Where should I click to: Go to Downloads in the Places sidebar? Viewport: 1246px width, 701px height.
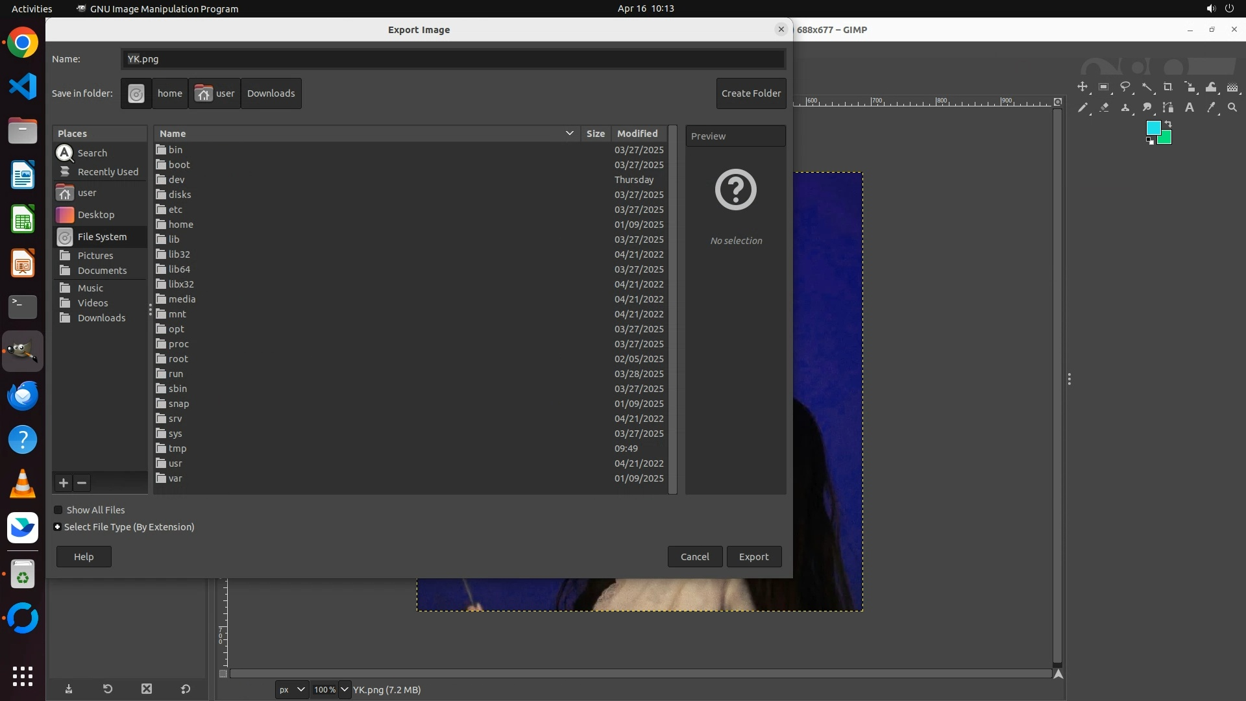(101, 318)
